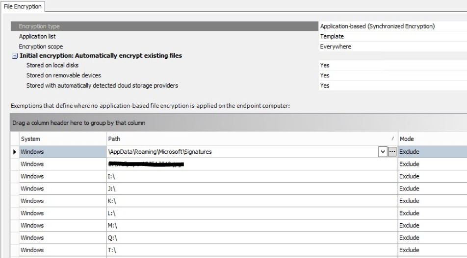
Task: Select the row indicator arrow of first row
Action: 15,152
